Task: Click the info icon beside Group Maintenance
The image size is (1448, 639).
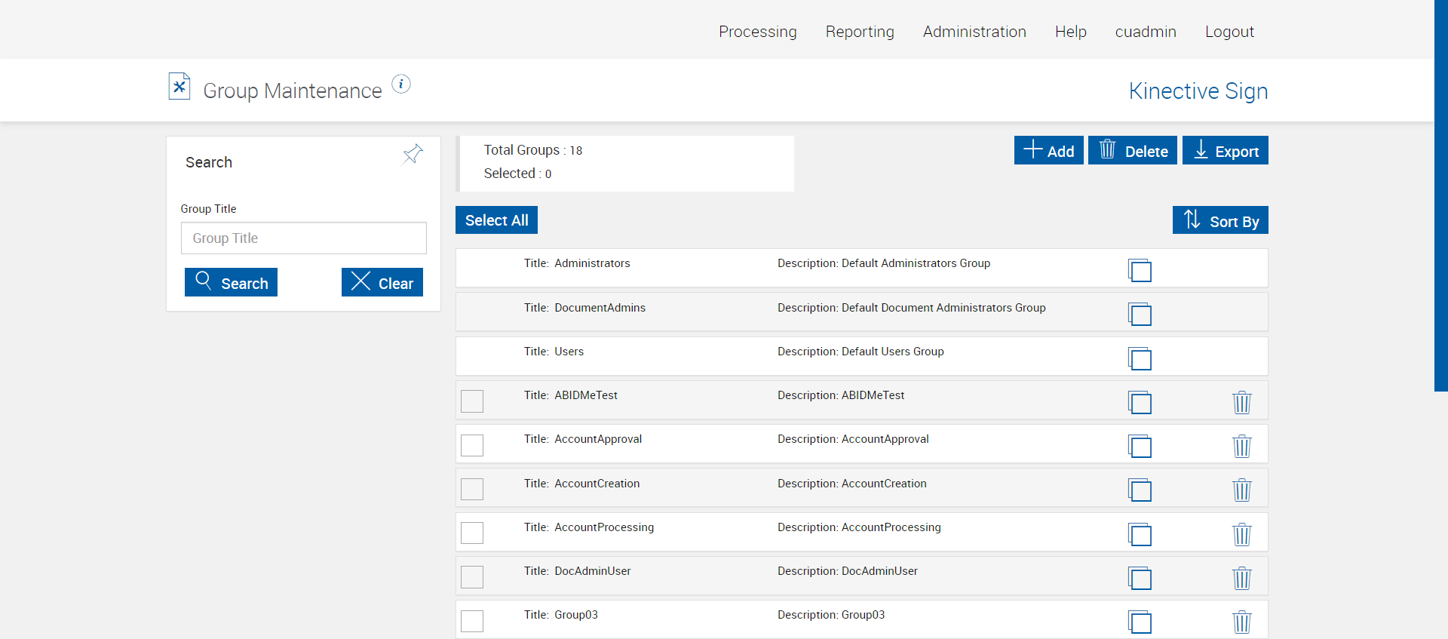Action: click(x=401, y=84)
